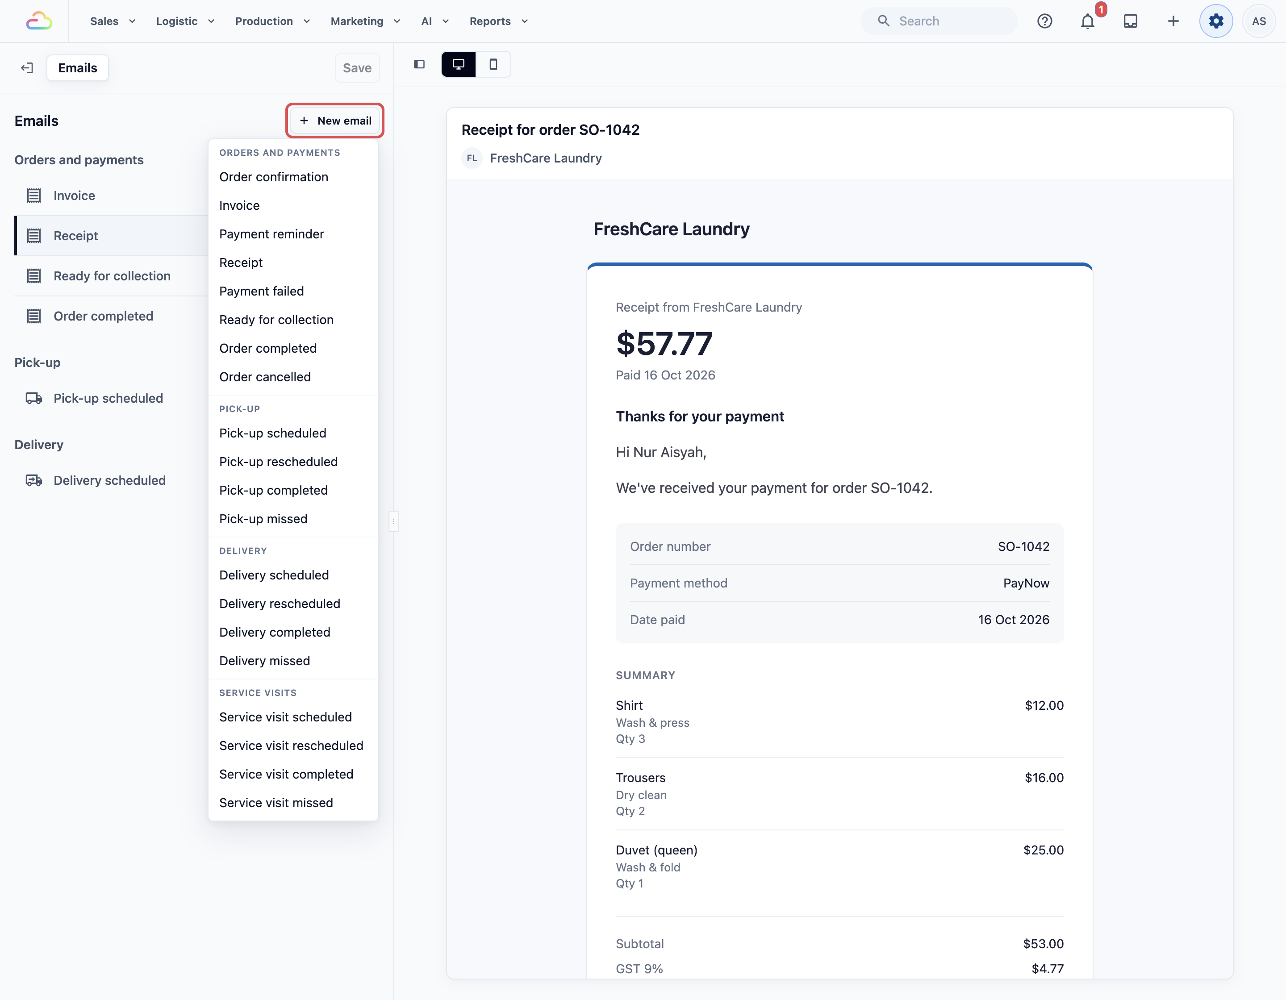Click the FL sender avatar
The height and width of the screenshot is (1000, 1286).
tap(472, 158)
